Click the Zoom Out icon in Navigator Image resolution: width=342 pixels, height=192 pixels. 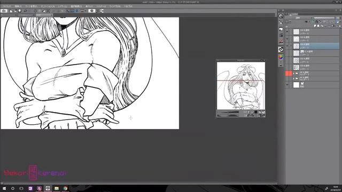pyautogui.click(x=248, y=112)
